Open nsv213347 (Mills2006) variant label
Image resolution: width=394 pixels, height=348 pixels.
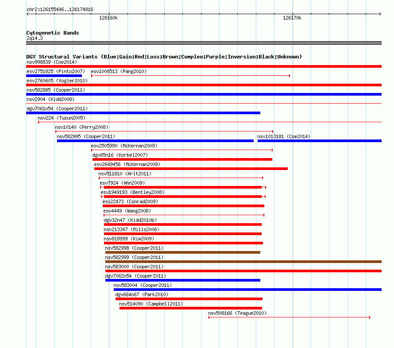(131, 229)
